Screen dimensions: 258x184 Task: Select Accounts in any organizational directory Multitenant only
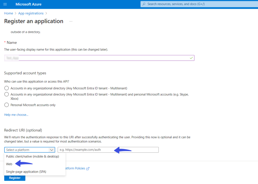pos(7,88)
